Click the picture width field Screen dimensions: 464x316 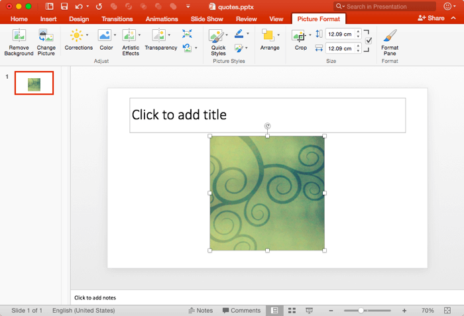(x=339, y=48)
